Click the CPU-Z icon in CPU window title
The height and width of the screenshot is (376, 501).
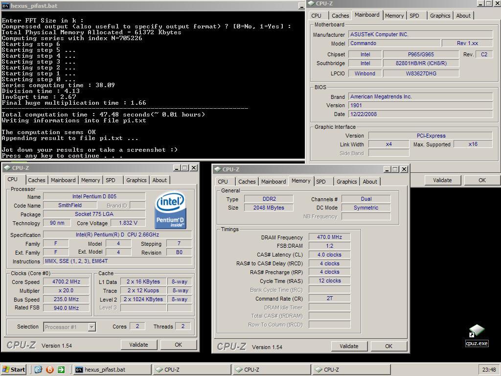(x=7, y=168)
